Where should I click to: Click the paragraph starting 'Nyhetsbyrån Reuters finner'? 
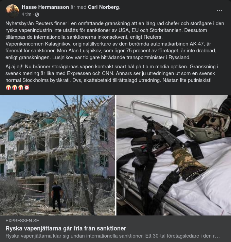[x=115, y=40]
